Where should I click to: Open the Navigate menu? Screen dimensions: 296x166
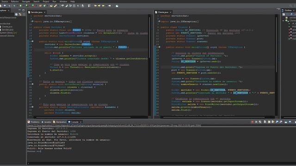(26, 1)
